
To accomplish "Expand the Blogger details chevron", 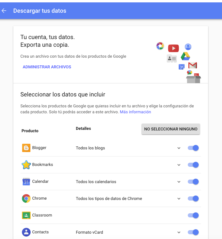I will point(179,148).
